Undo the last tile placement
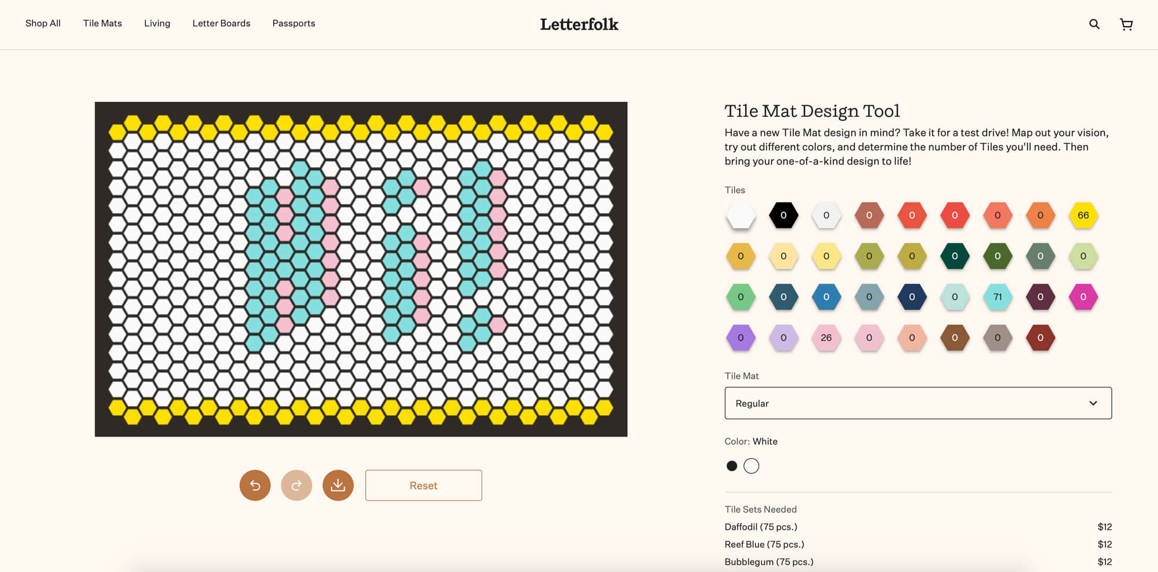The width and height of the screenshot is (1158, 572). (x=254, y=485)
